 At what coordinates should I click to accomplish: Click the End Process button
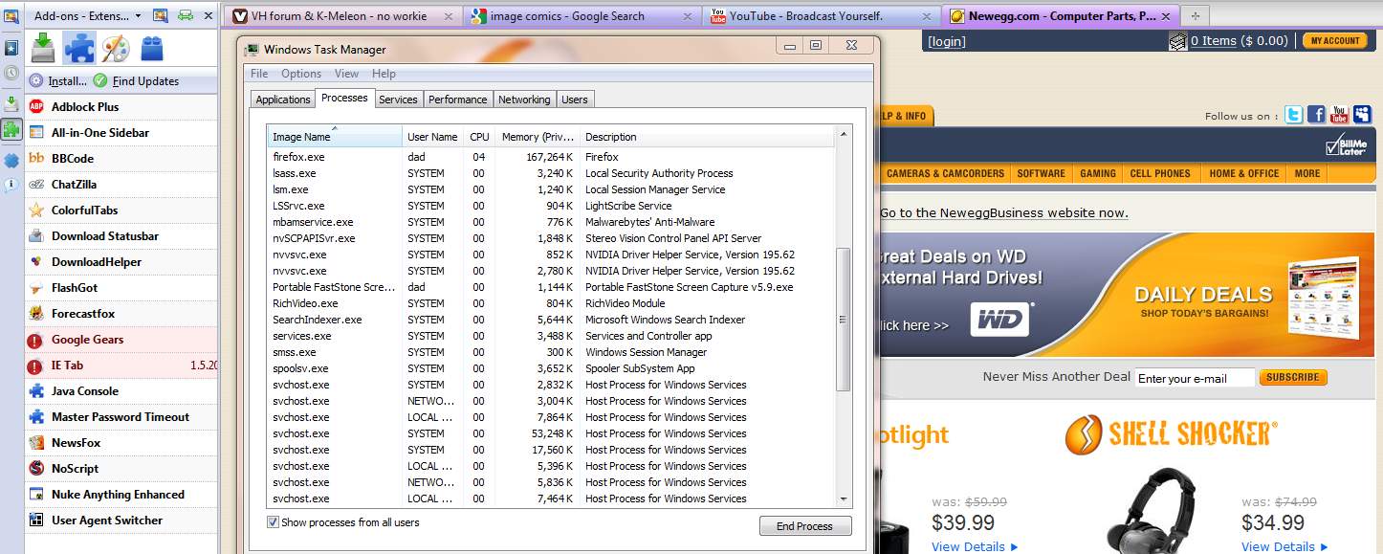coord(804,526)
